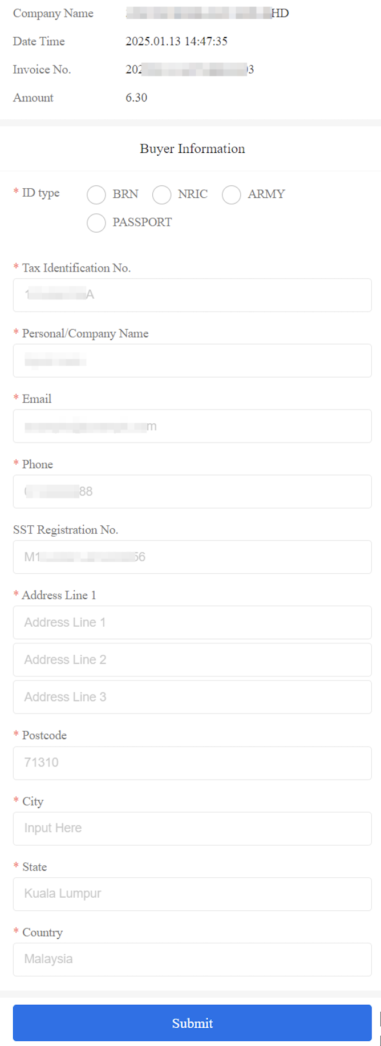Choose NRIC as the ID type
381x1046 pixels.
[162, 194]
